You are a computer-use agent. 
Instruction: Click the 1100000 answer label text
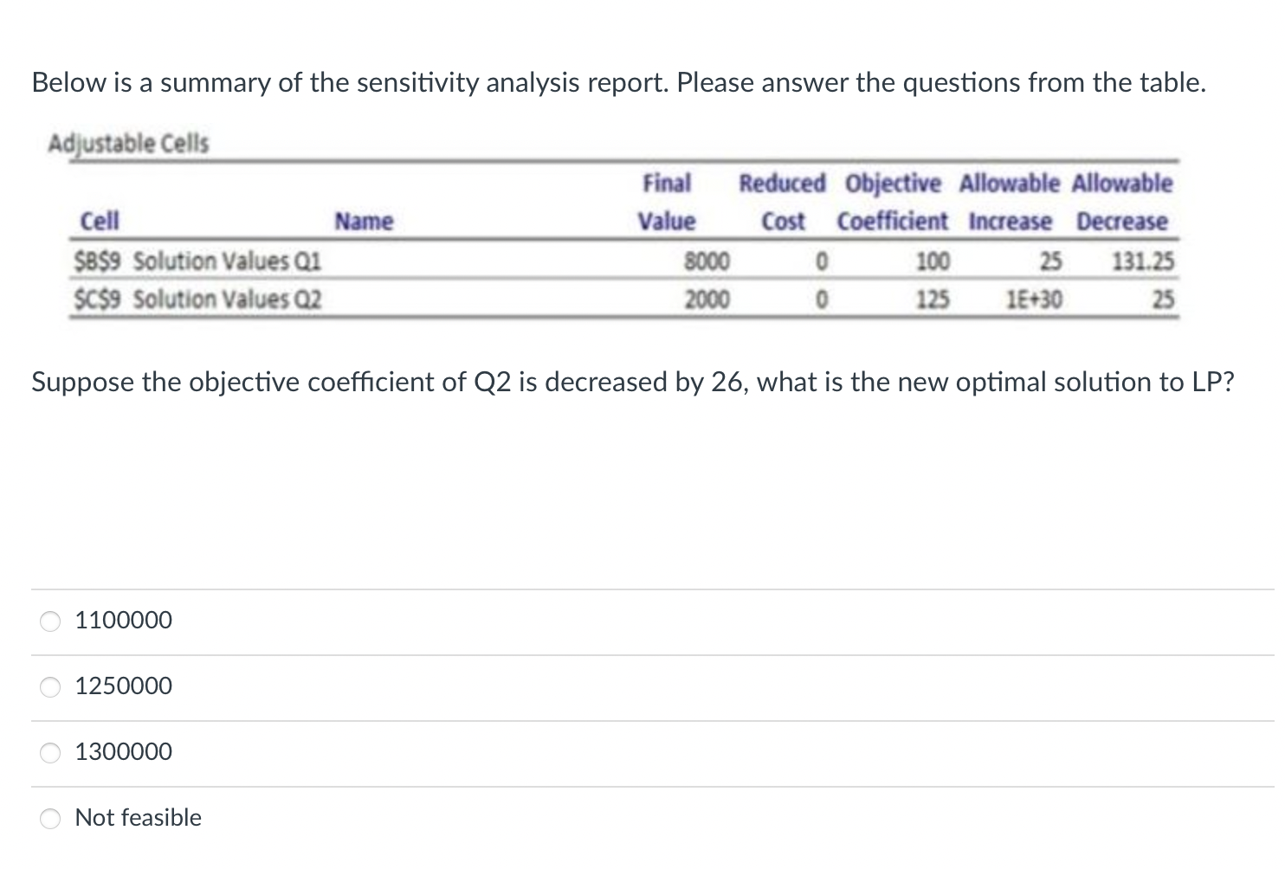pos(122,620)
